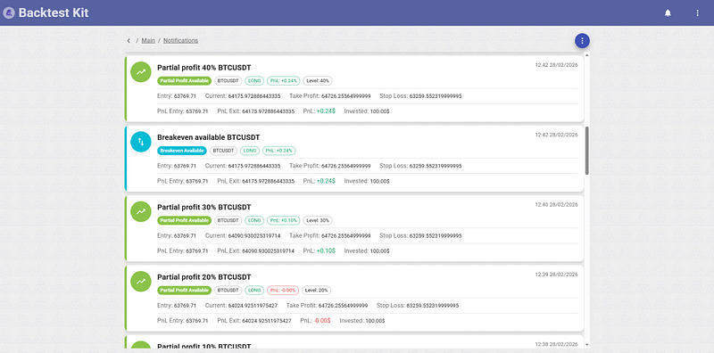Click the trend icon of Partial profit 20%
The image size is (714, 353).
pos(141,282)
